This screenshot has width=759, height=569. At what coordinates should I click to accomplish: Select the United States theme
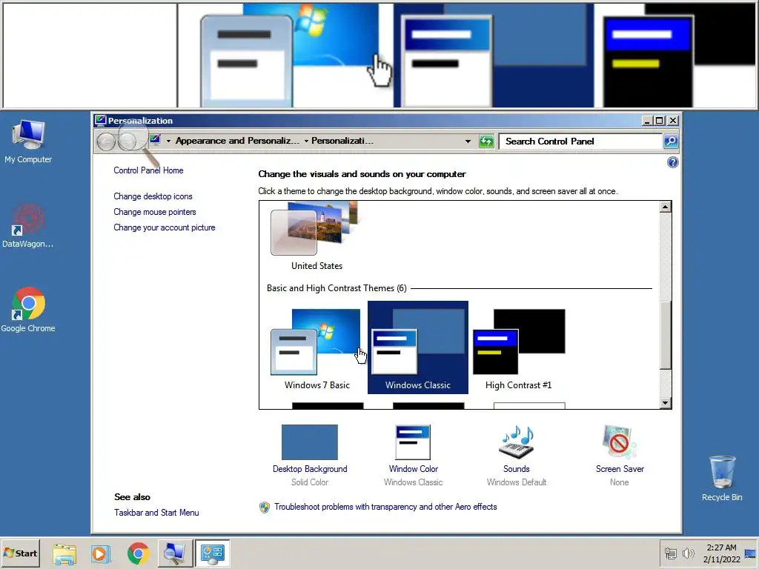pos(317,236)
